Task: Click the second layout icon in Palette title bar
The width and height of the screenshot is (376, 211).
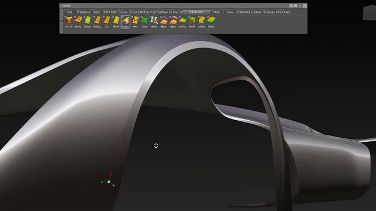Action: (x=296, y=5)
